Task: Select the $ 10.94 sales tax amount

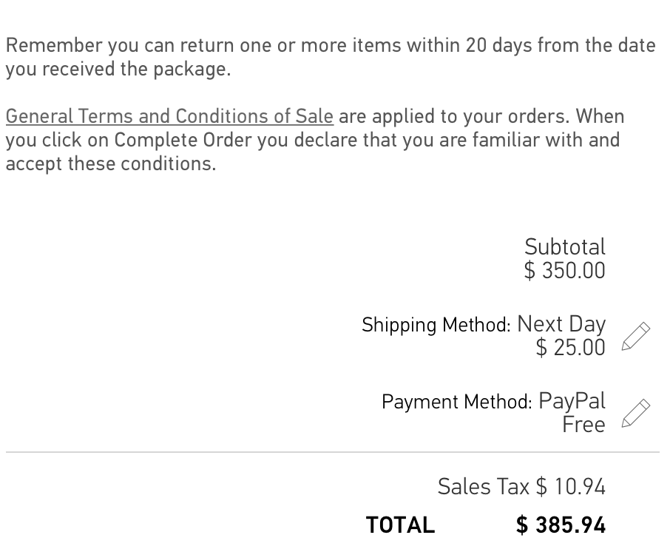Action: [x=570, y=487]
